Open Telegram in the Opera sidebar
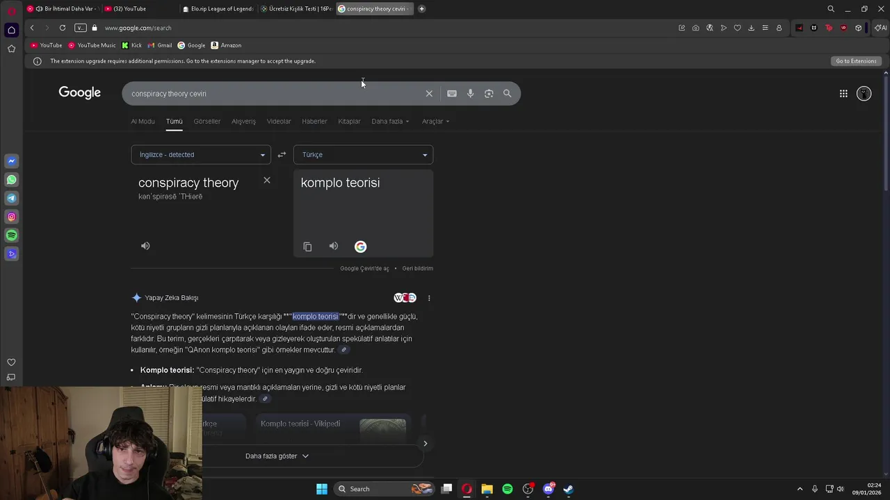Screen dimensions: 890x500 [x=11, y=199]
